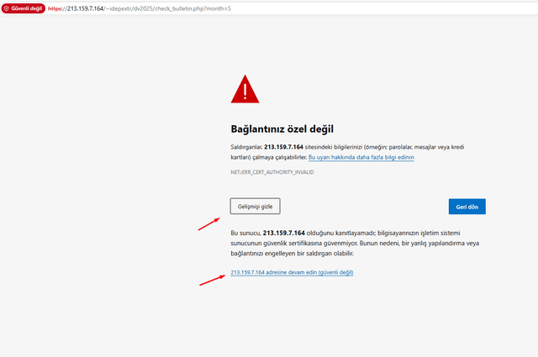Proceed via '213.159.7.164 adresine devam edin' link
This screenshot has width=538, height=357.
[x=292, y=272]
